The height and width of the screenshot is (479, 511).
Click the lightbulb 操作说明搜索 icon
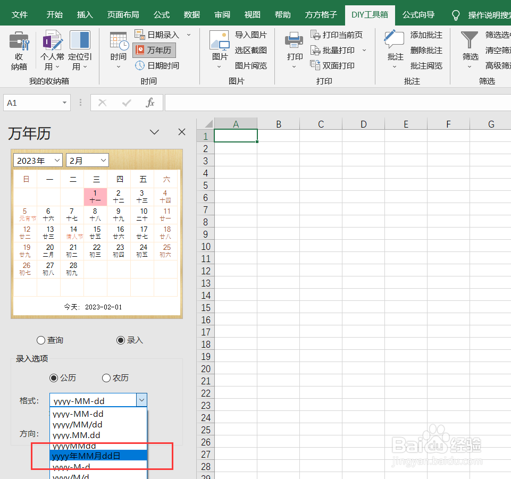(x=456, y=15)
